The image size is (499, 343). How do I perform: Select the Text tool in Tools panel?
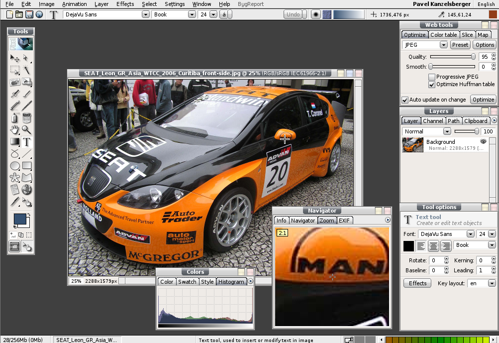pos(27,142)
